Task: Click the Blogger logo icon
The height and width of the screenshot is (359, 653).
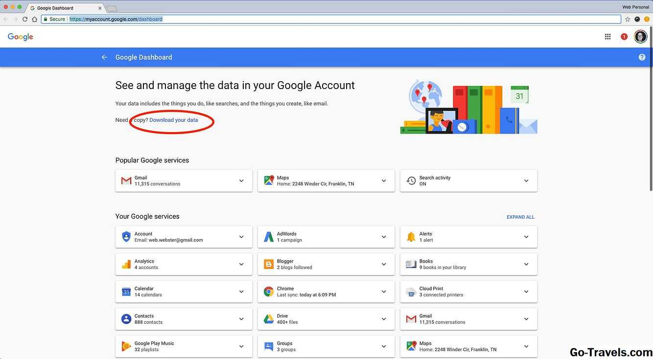Action: pos(269,264)
